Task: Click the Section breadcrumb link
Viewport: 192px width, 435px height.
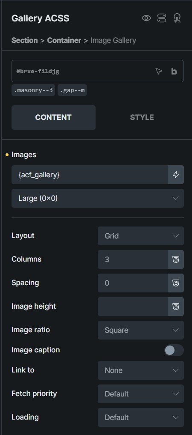Action: (25, 41)
